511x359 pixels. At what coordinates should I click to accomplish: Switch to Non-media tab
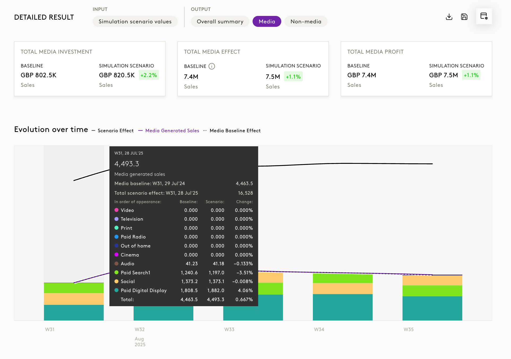pyautogui.click(x=306, y=22)
